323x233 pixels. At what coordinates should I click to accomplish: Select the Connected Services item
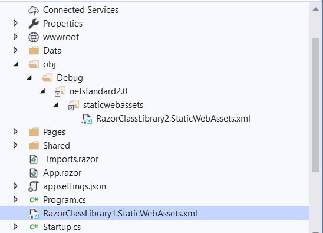[x=81, y=10]
